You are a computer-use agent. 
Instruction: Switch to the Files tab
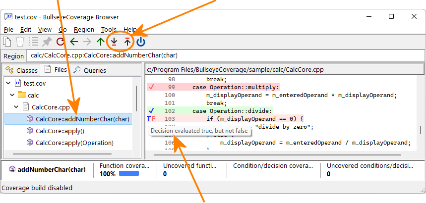pyautogui.click(x=56, y=70)
